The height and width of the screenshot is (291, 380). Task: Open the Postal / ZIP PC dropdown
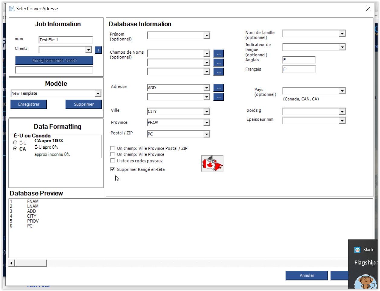tap(207, 134)
